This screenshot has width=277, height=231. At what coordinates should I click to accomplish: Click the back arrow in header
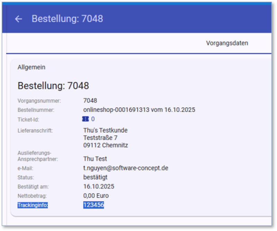(18, 19)
